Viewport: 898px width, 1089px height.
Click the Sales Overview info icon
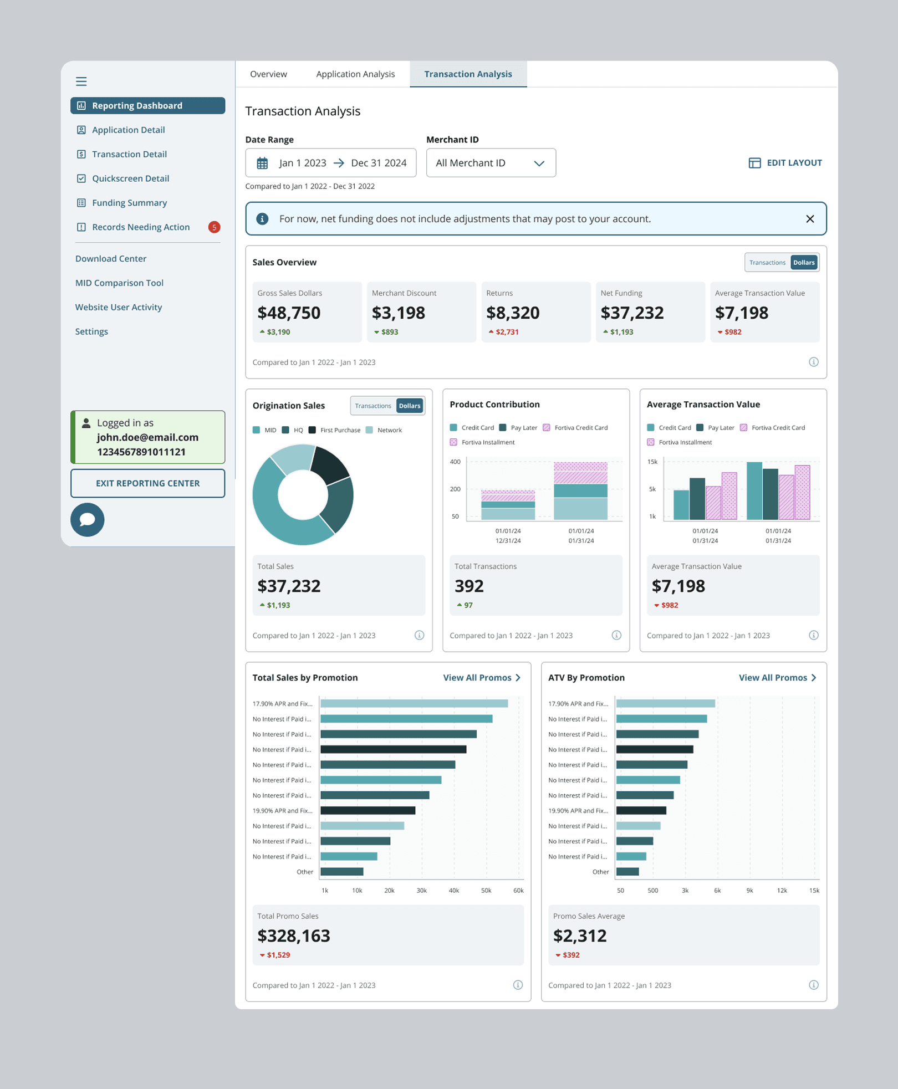814,362
